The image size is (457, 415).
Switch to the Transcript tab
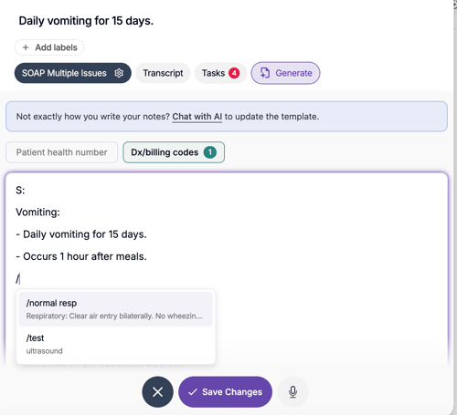click(163, 73)
